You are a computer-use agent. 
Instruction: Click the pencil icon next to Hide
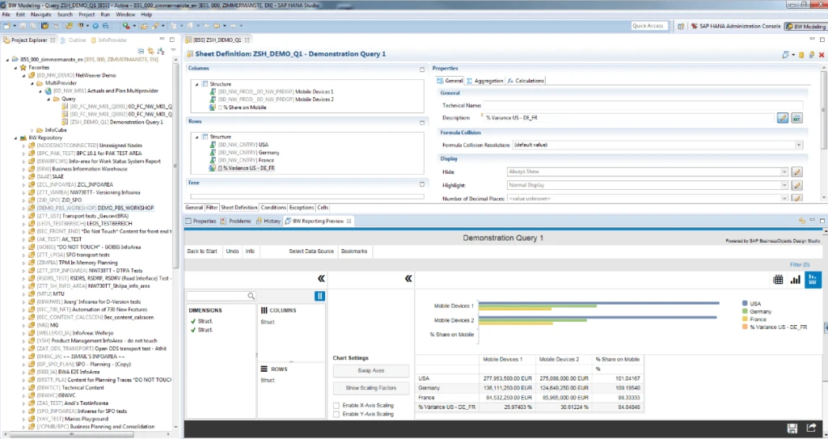[x=796, y=171]
